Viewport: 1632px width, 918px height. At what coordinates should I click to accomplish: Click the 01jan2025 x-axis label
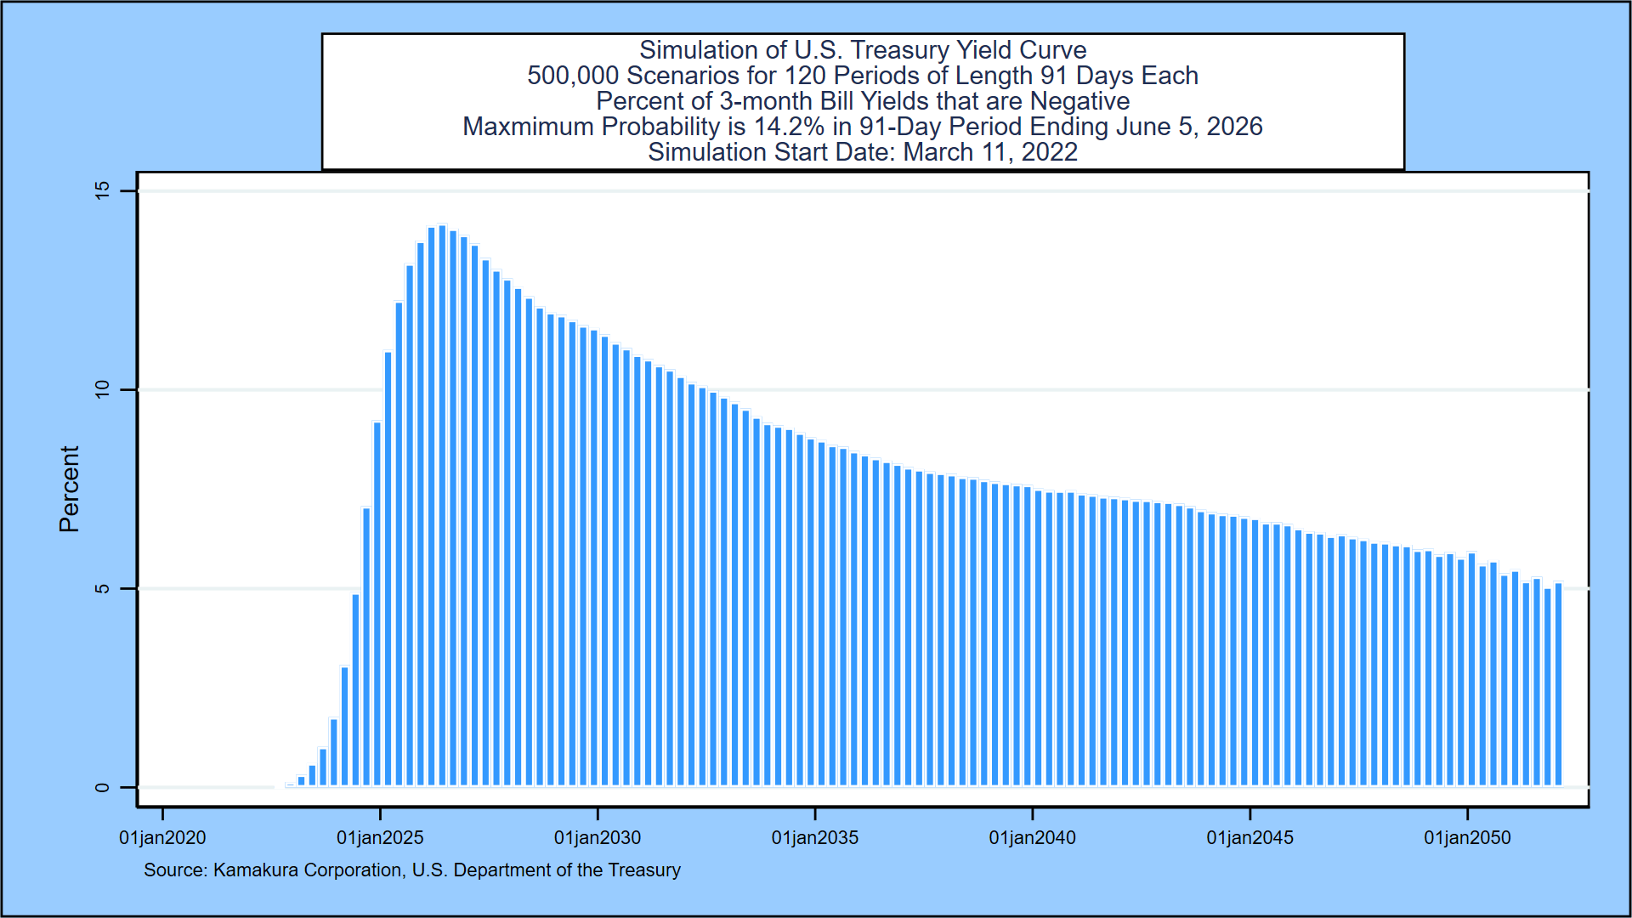pyautogui.click(x=380, y=838)
